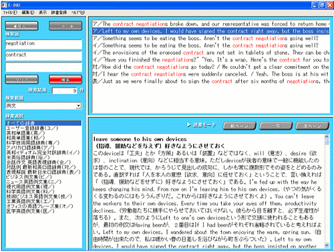Select highlighted result 'Left to my own devices'
334x252 pixels.
(211, 31)
